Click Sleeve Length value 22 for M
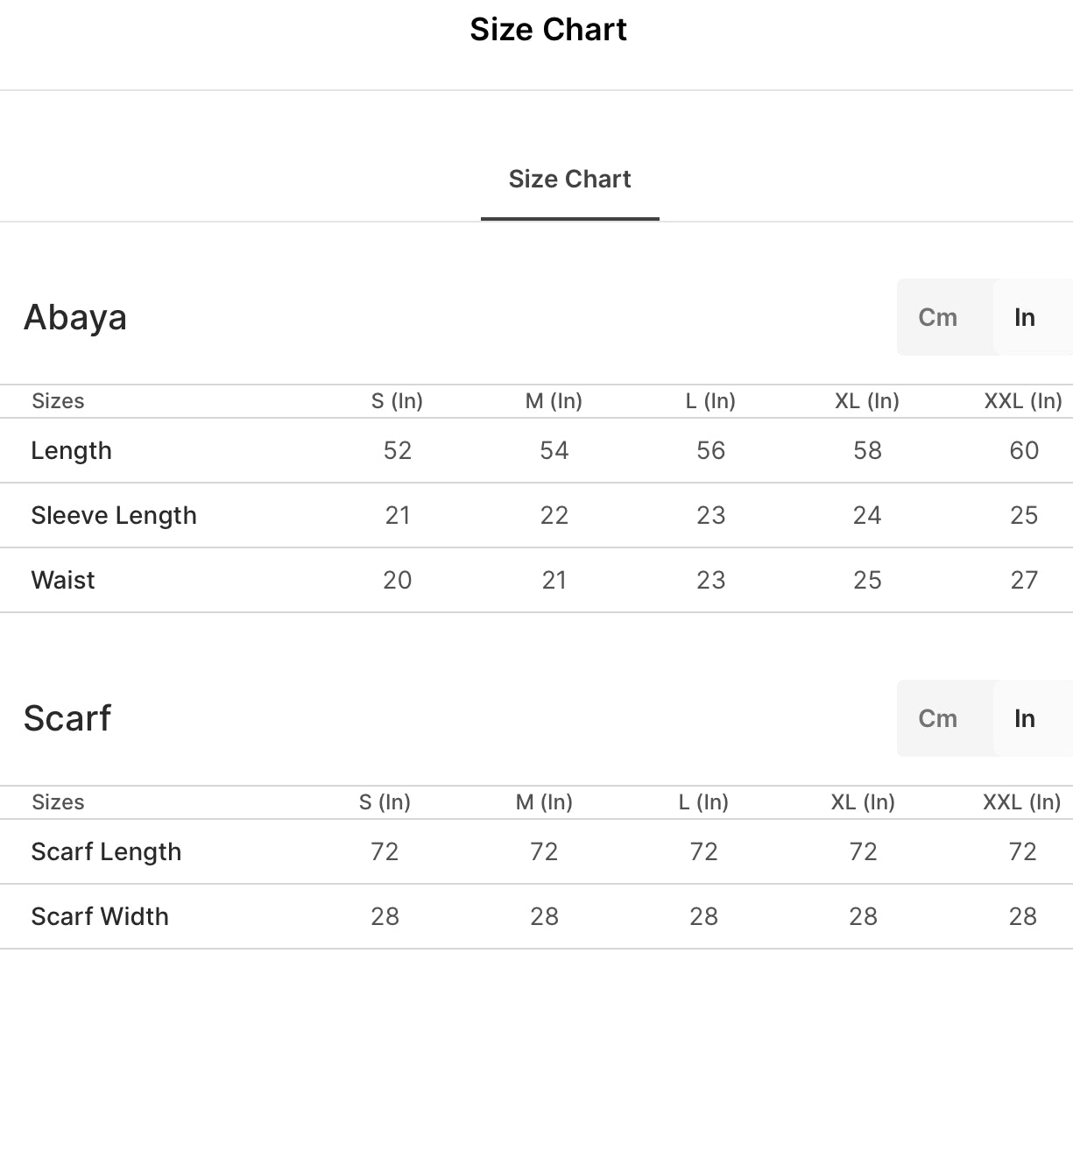Image resolution: width=1073 pixels, height=1158 pixels. (x=554, y=515)
